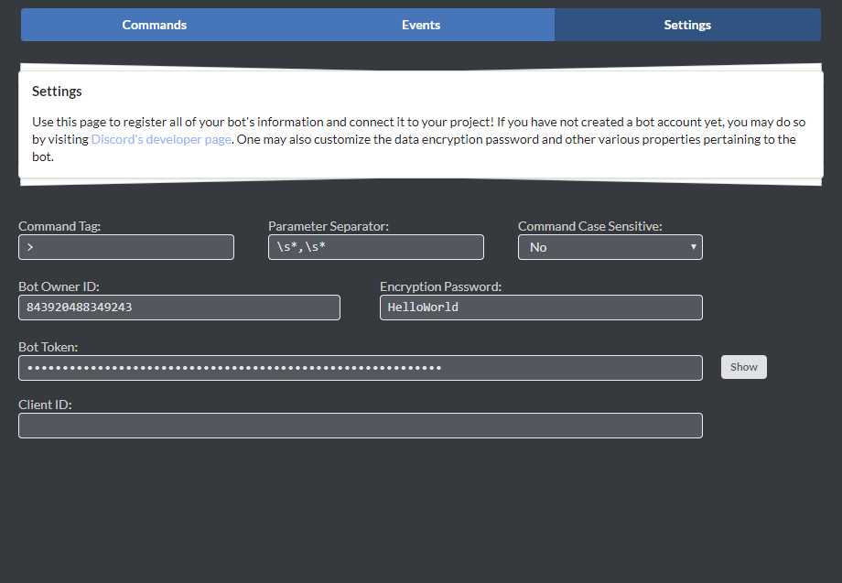Click the Encryption Password label
The height and width of the screenshot is (583, 842).
click(440, 286)
